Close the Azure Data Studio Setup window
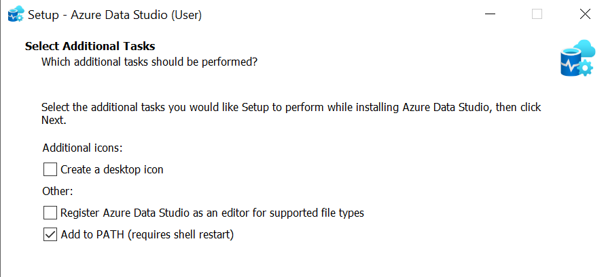The image size is (606, 277). point(584,14)
